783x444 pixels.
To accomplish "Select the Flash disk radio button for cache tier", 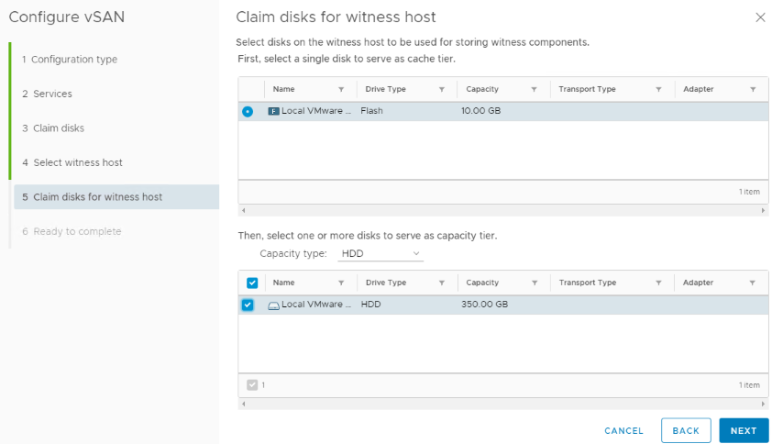I will (x=248, y=112).
